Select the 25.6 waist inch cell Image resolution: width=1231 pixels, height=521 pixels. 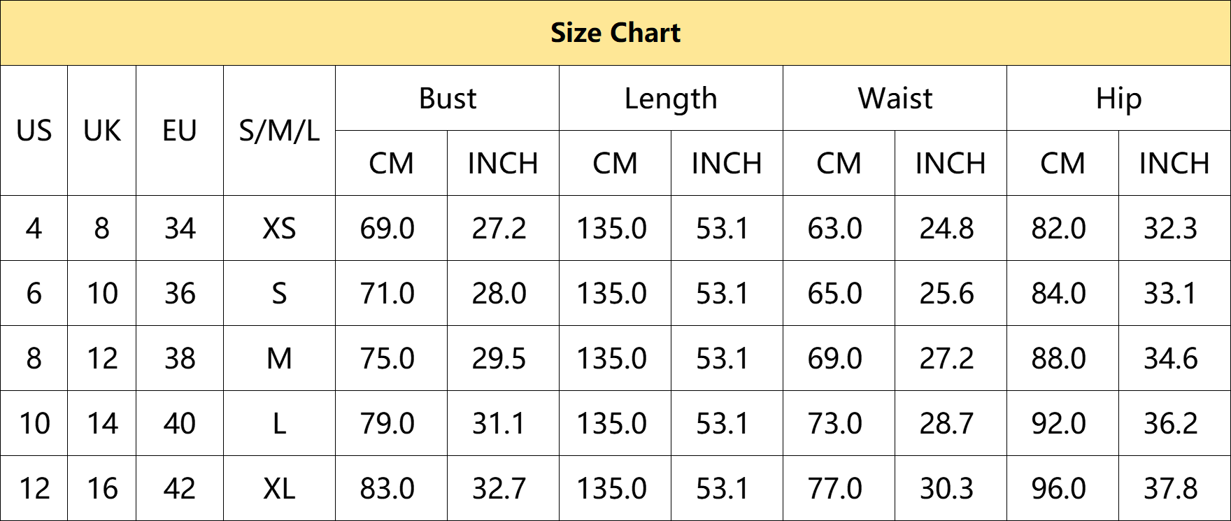[x=946, y=294]
